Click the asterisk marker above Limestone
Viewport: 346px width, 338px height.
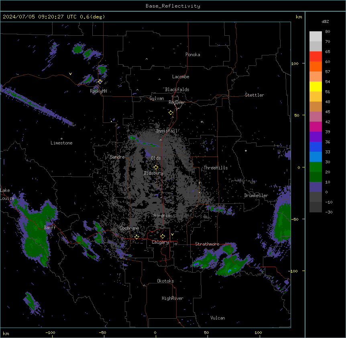(x=61, y=139)
